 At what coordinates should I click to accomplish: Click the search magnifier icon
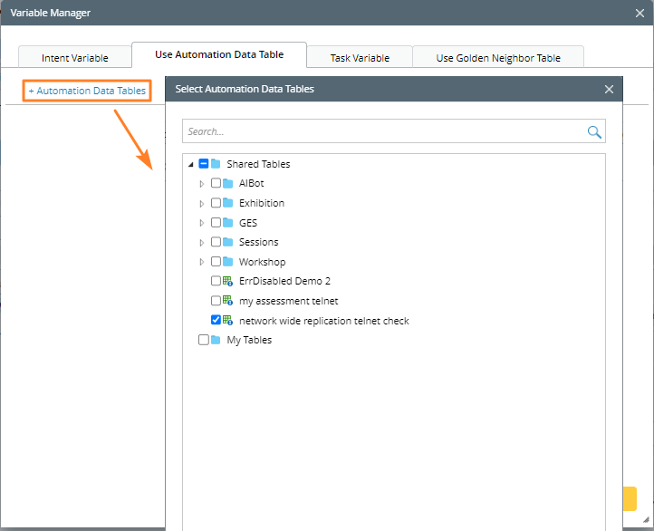[594, 132]
